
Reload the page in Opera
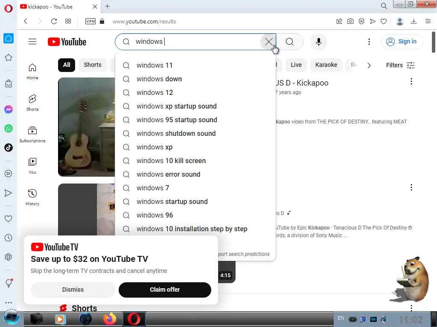(x=54, y=21)
